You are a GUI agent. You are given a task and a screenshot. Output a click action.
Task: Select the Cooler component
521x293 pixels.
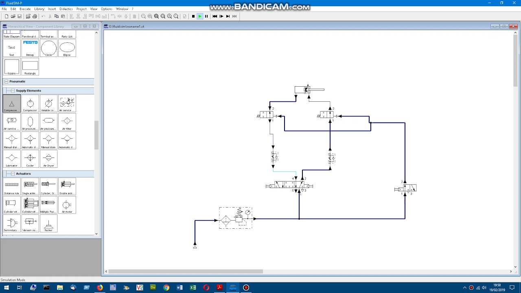(30, 160)
